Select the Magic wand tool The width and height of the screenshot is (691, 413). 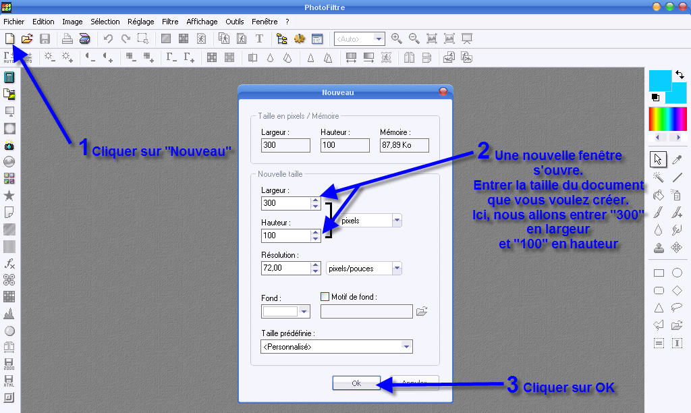(x=659, y=177)
